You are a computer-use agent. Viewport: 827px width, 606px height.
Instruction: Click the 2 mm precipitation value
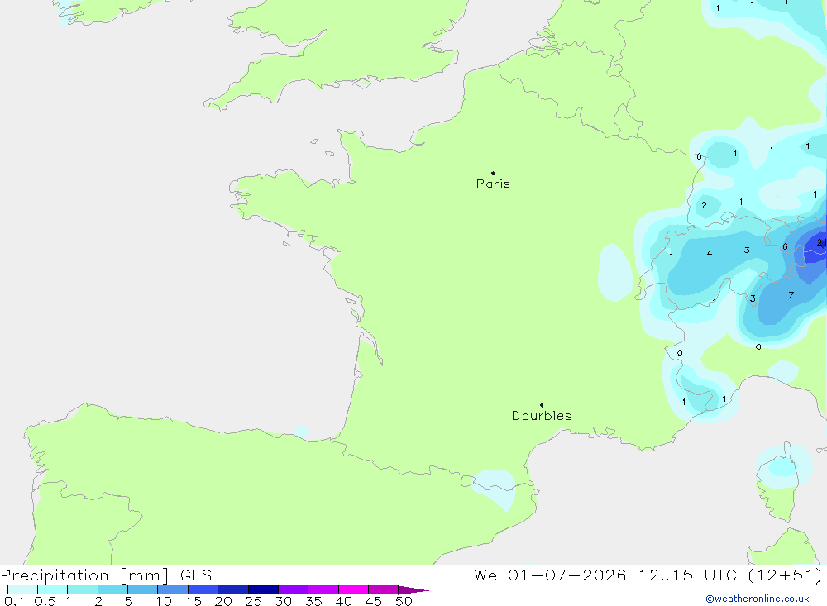704,205
